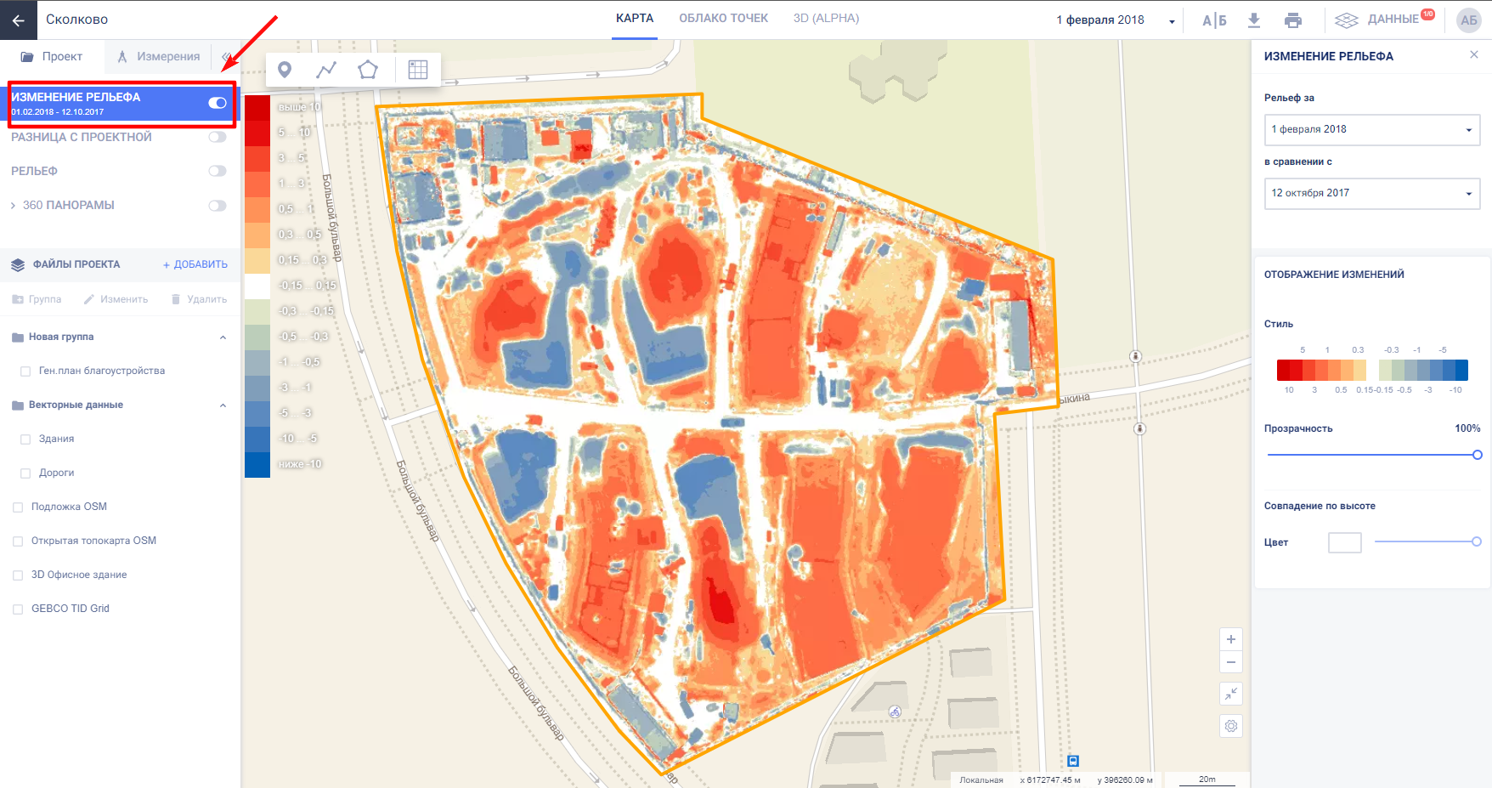Switch to the Облако точек tab
Screen dimensions: 1492x788
coord(723,19)
